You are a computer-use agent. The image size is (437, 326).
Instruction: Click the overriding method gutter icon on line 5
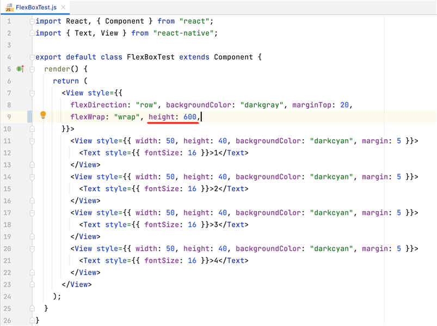tap(20, 69)
